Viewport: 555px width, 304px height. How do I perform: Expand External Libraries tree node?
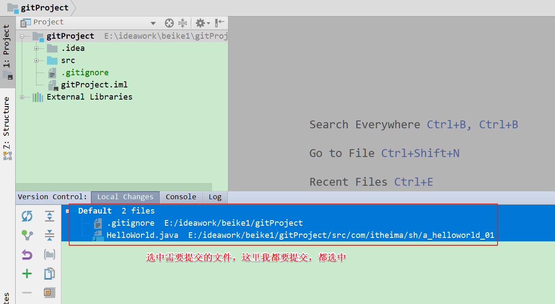(x=22, y=97)
